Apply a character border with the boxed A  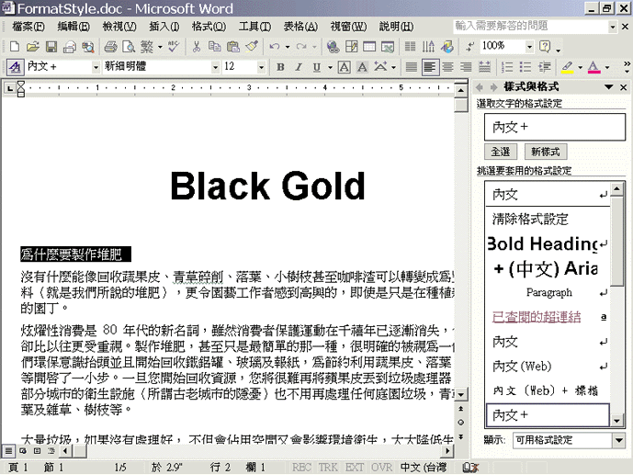(x=344, y=67)
